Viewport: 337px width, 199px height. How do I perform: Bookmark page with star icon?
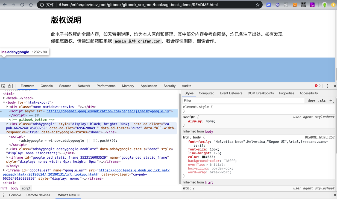tap(257, 5)
